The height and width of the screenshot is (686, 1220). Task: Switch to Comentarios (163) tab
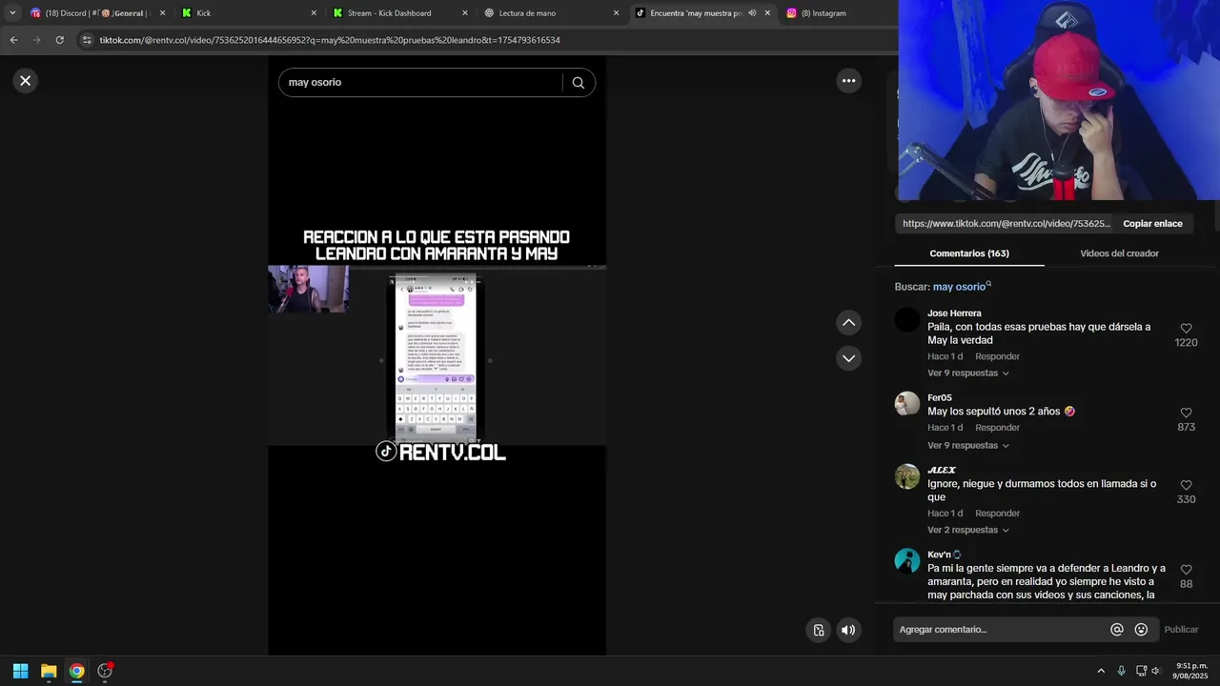point(969,253)
